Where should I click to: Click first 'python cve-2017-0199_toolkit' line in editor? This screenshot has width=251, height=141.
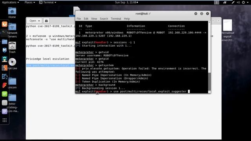click(x=51, y=26)
